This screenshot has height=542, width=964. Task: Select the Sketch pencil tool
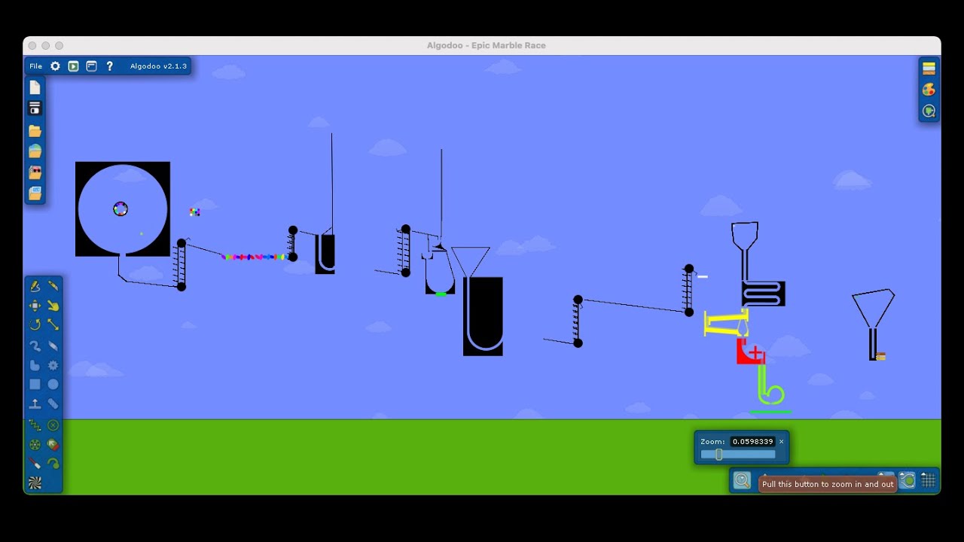tap(35, 286)
